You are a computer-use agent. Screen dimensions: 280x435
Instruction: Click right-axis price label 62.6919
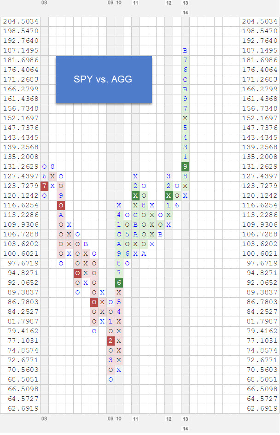pos(262,408)
